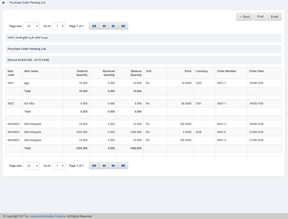Click the Back button
The image size is (288, 219).
pos(244,16)
